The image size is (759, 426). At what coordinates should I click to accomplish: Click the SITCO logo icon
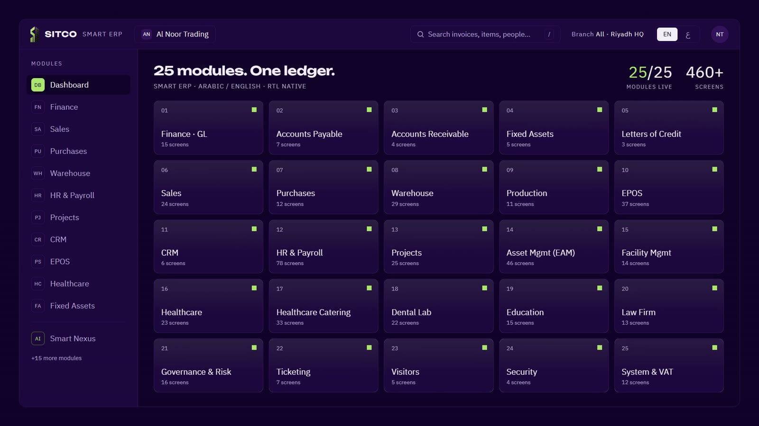(x=34, y=34)
